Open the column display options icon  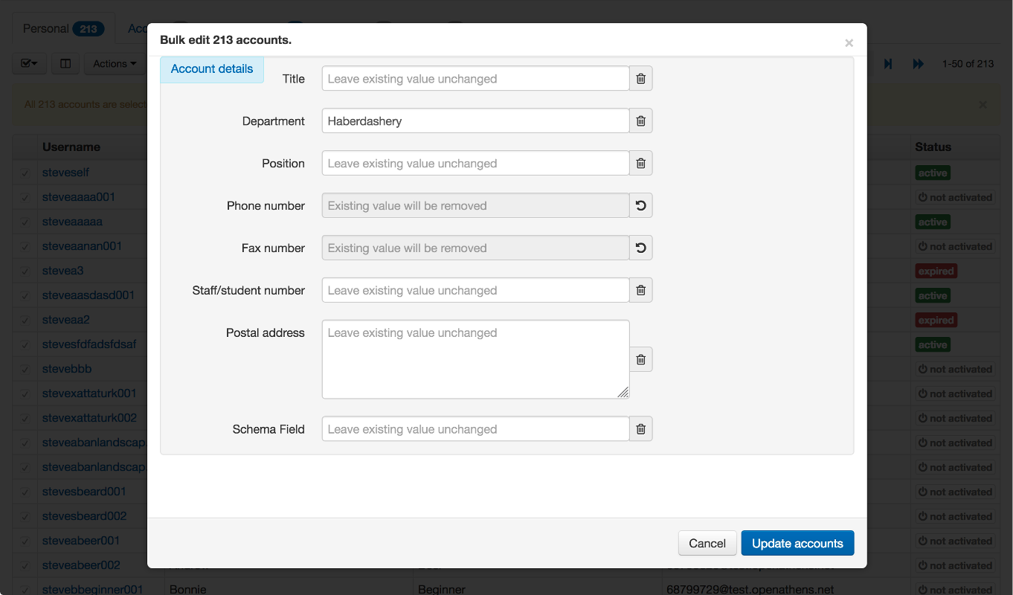pos(65,63)
